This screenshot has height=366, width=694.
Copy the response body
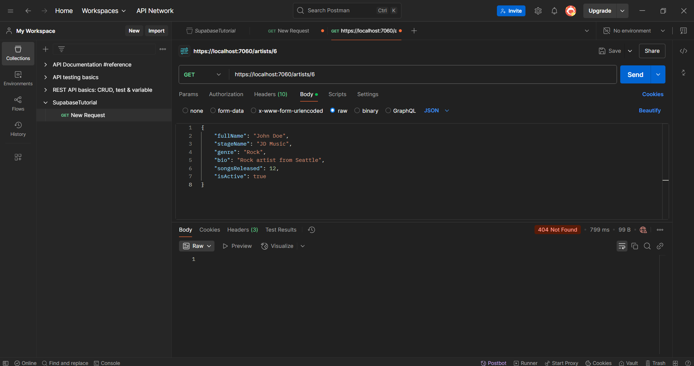[x=635, y=246]
